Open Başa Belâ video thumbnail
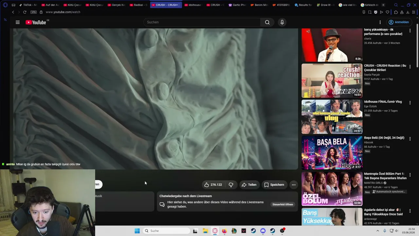 332,153
